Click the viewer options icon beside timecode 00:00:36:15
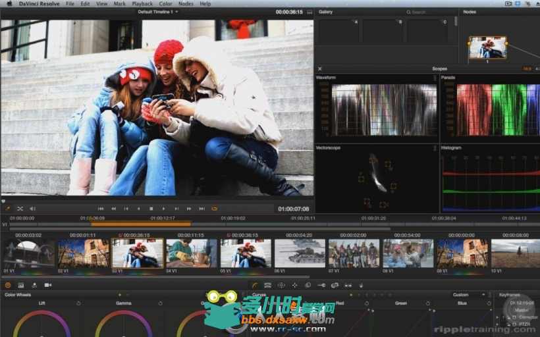This screenshot has width=540, height=337. point(310,12)
